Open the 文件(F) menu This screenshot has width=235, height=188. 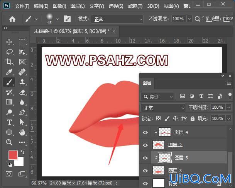pos(22,6)
